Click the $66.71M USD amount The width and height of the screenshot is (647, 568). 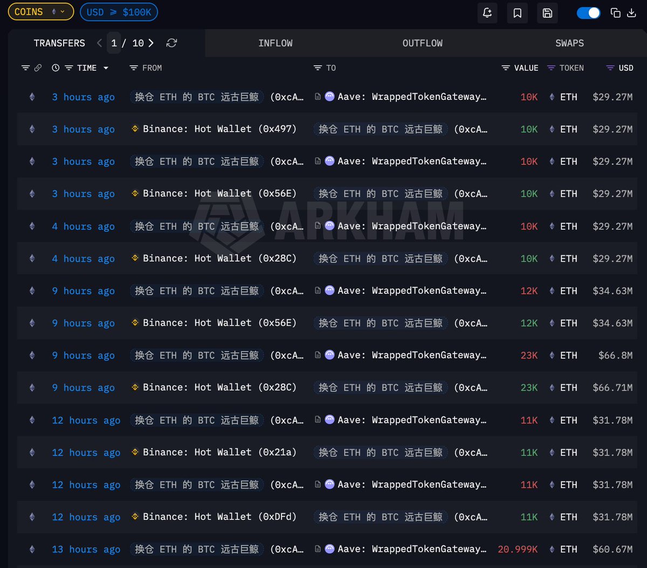click(612, 388)
